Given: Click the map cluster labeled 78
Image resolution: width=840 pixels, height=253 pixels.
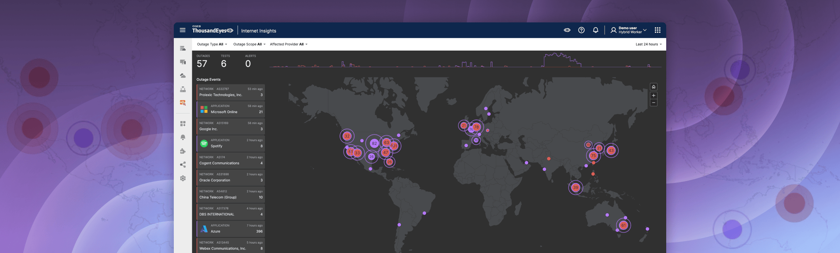Looking at the screenshot, I should pos(476,127).
